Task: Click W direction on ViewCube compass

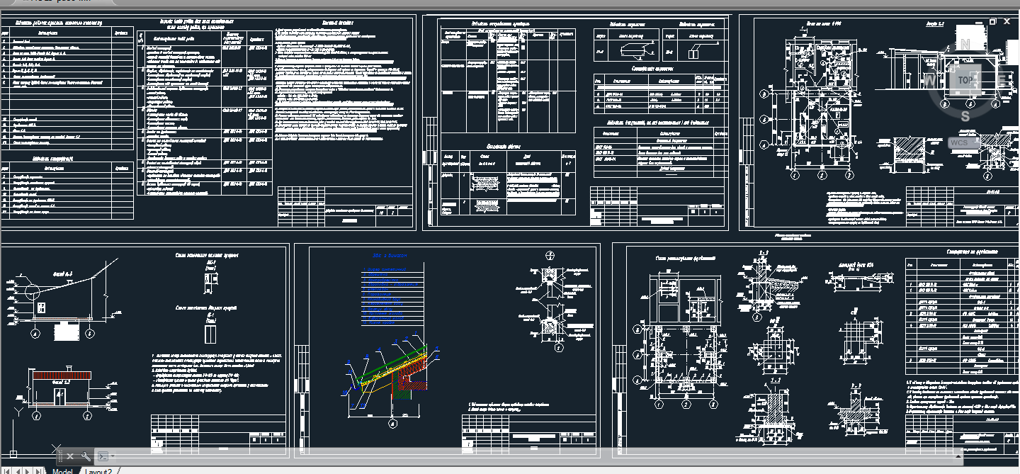Action: coord(929,80)
